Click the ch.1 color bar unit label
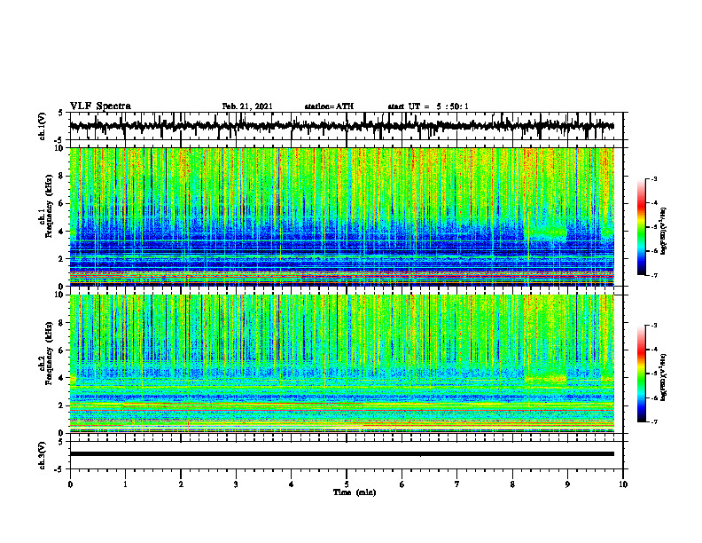The image size is (702, 543). coord(664,232)
